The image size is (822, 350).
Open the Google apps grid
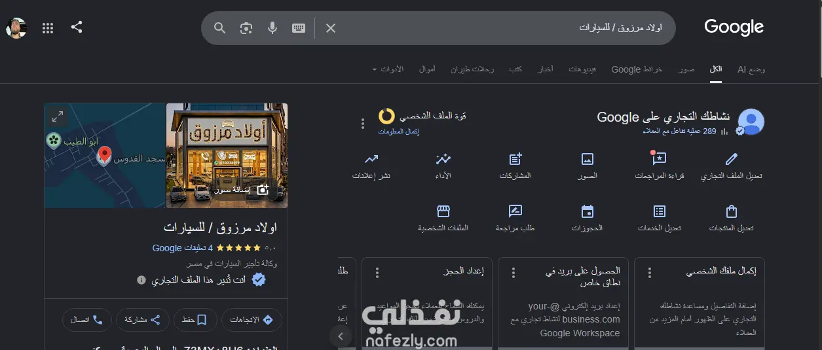(48, 28)
